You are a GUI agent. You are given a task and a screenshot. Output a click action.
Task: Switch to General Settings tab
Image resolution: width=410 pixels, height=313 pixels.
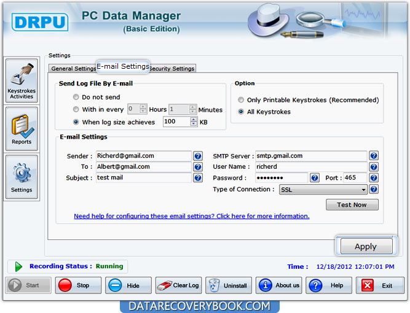click(x=73, y=69)
